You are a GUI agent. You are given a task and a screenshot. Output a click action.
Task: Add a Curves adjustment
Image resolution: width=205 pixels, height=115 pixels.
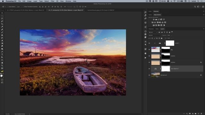(x=159, y=19)
